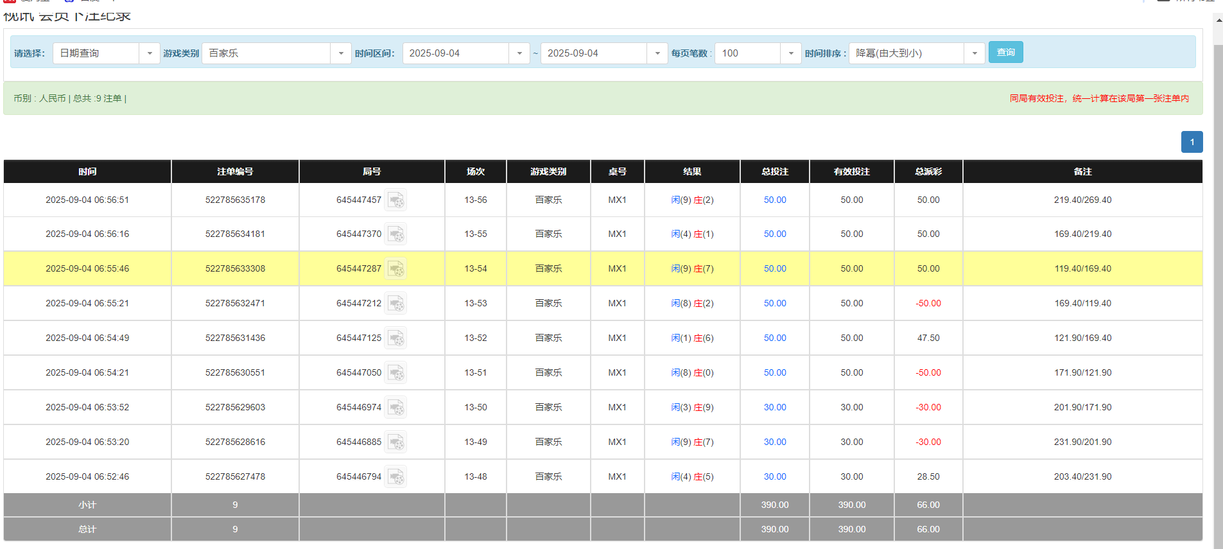View replay icon for round 645447050
This screenshot has height=549, width=1223.
point(395,373)
